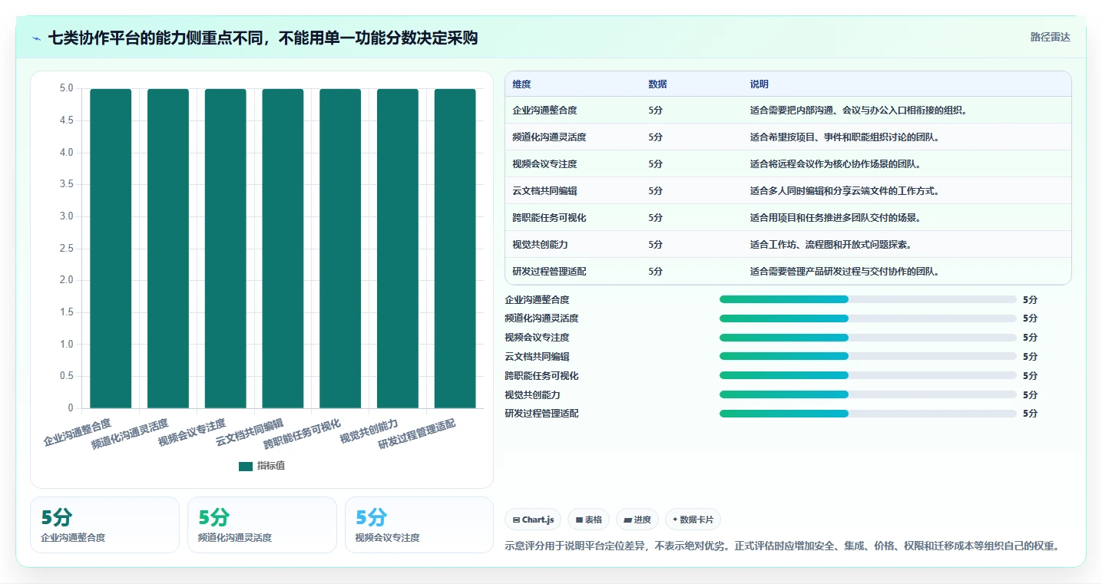
Task: Click the lightning icon beside the title
Action: coord(37,38)
